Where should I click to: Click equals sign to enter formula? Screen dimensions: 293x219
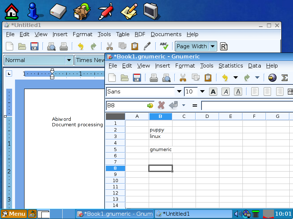click(x=195, y=105)
